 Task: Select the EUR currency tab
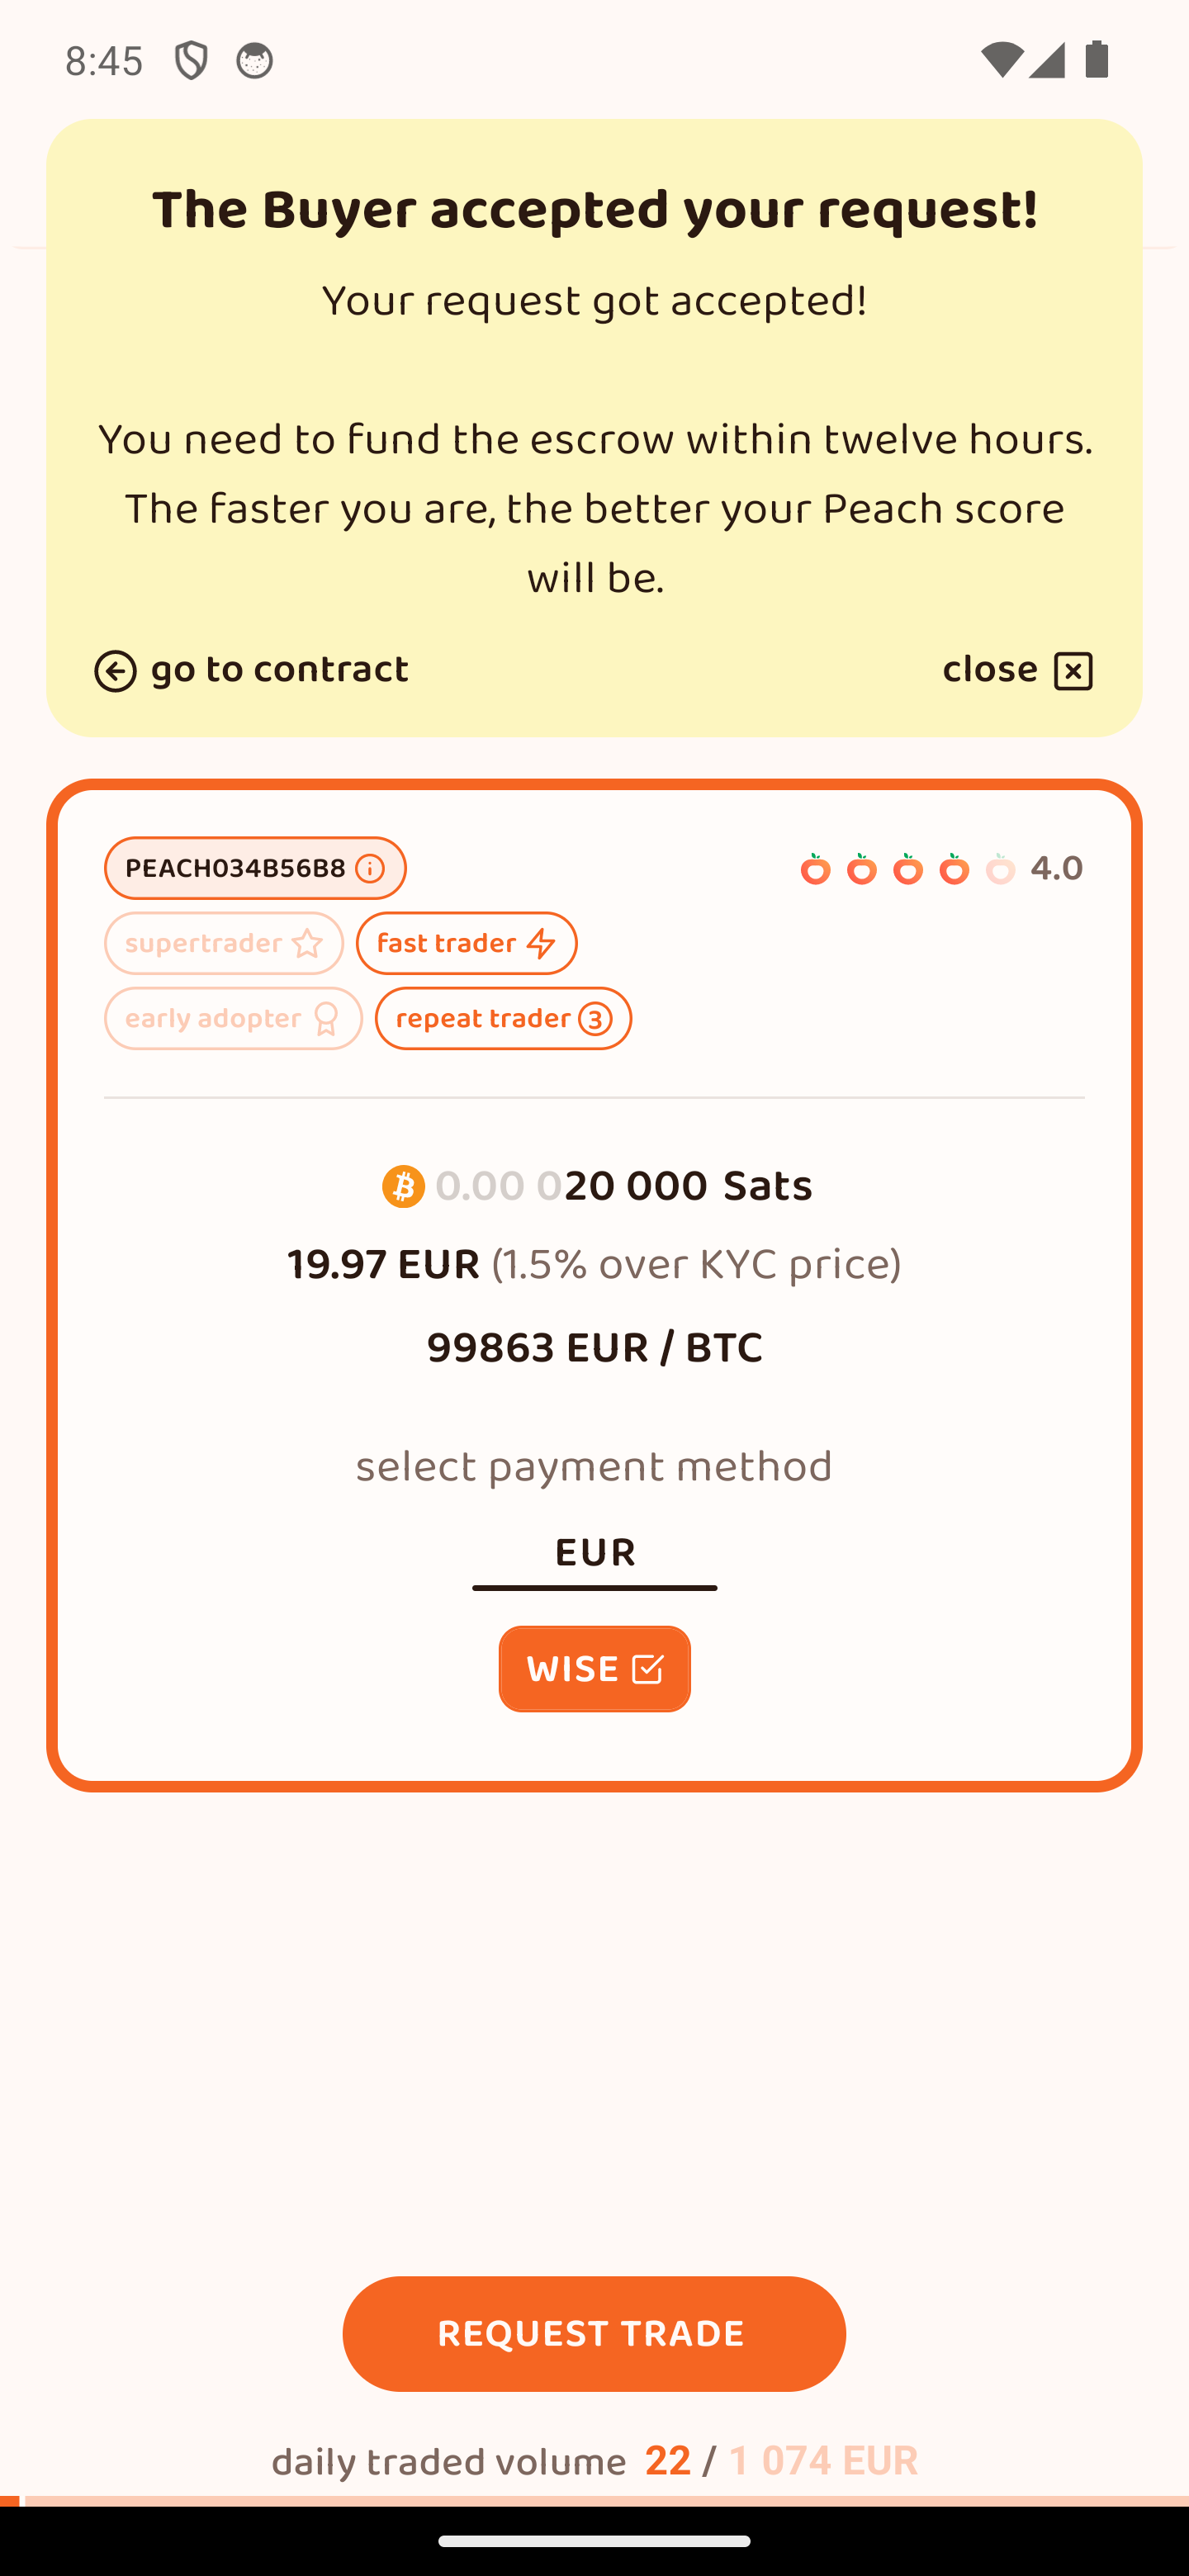coord(594,1553)
